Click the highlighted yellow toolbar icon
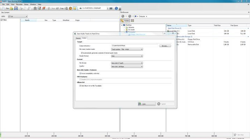The image size is (250, 139). (75, 8)
